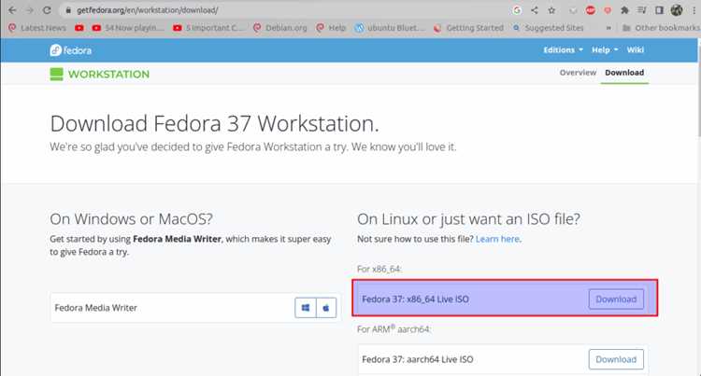Viewport: 701px width, 376px height.
Task: Go forward to the next page
Action: 30,10
